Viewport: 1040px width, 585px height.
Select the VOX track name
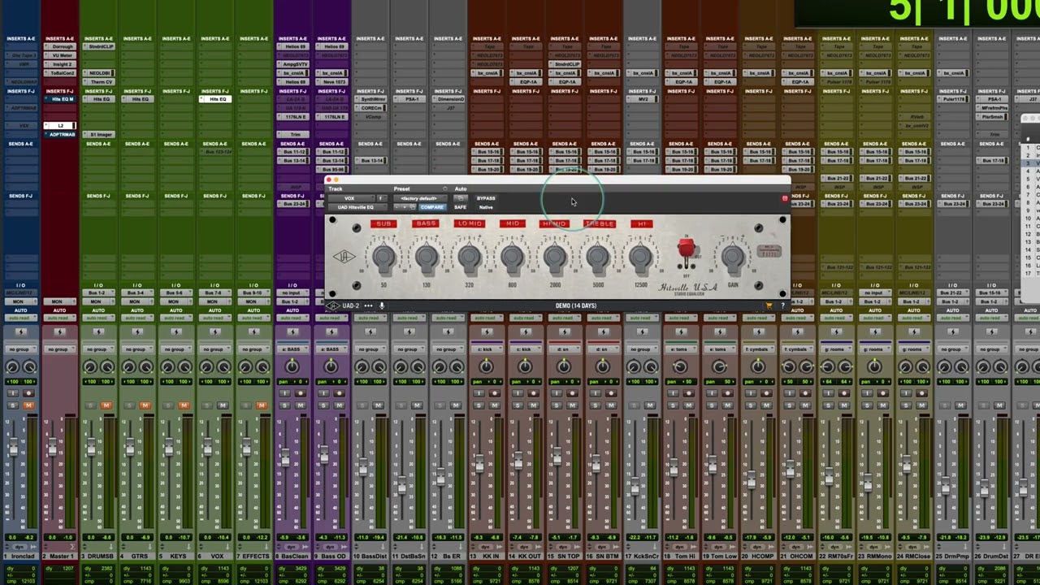215,556
